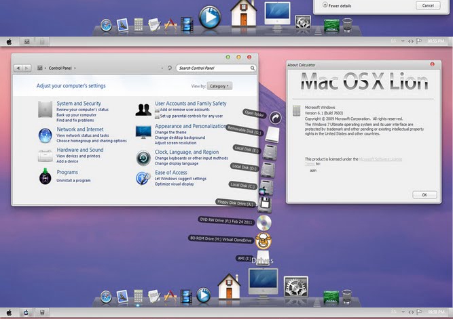
Task: Open System and Security category icon
Action: (45, 109)
